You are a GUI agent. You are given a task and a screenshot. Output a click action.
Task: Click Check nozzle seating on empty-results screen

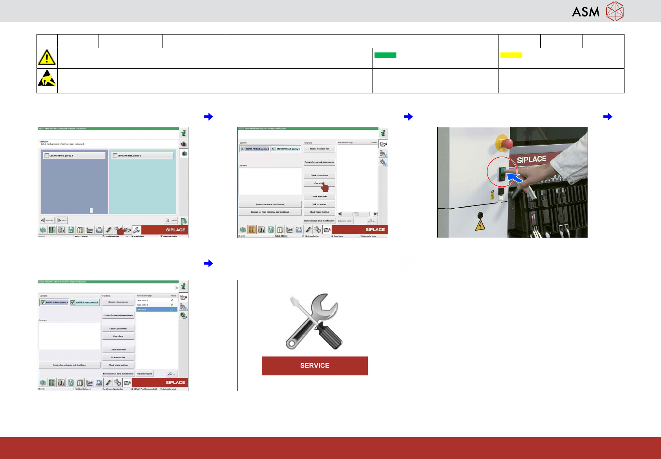[x=319, y=212]
